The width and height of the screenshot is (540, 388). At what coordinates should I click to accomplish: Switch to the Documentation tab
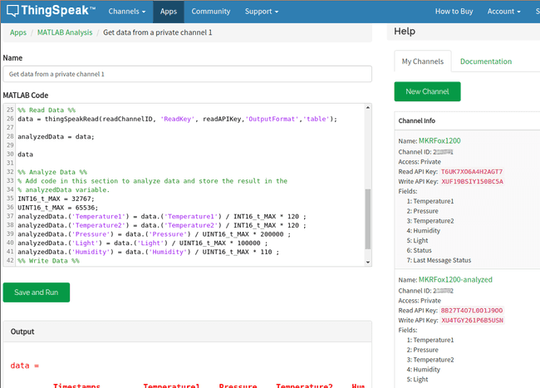click(x=486, y=61)
